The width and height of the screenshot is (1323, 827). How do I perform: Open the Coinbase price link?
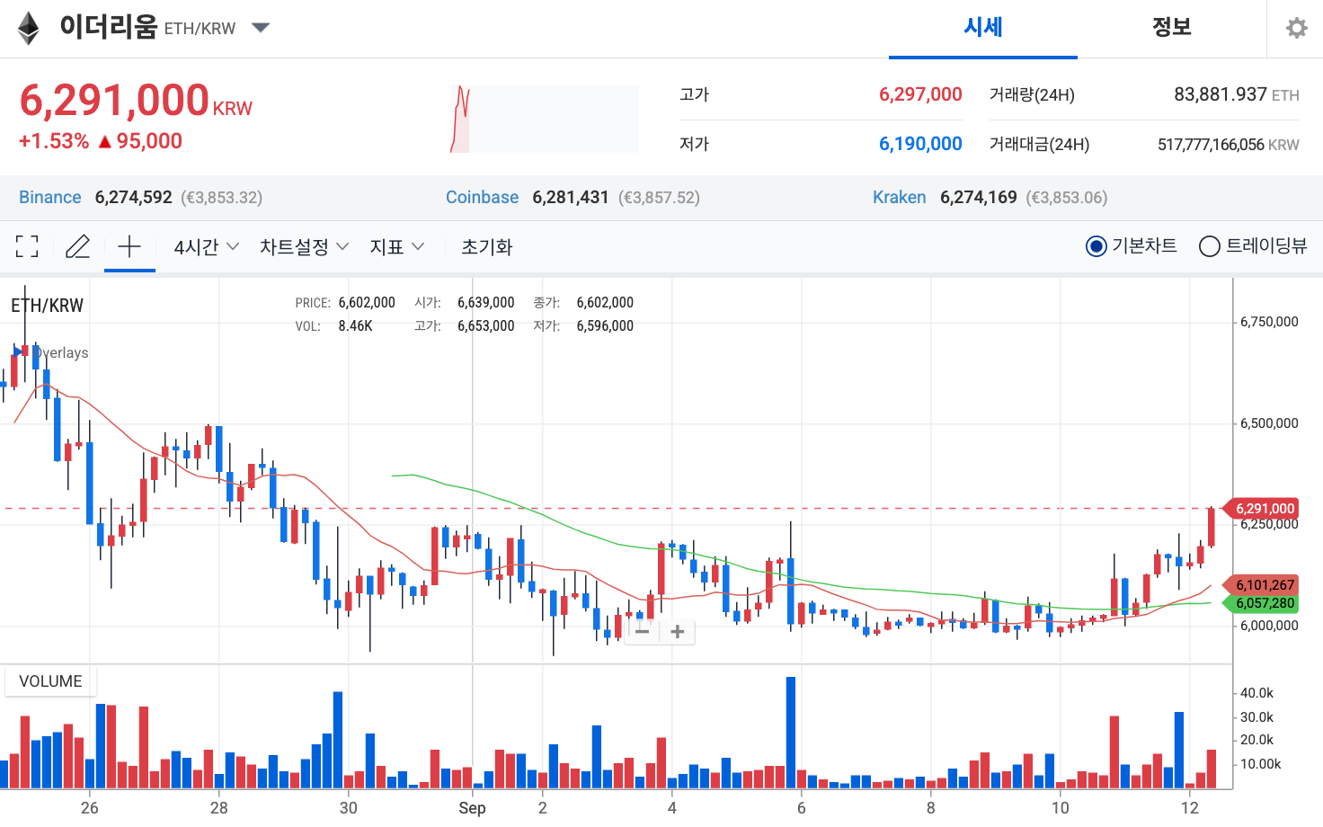(x=482, y=197)
